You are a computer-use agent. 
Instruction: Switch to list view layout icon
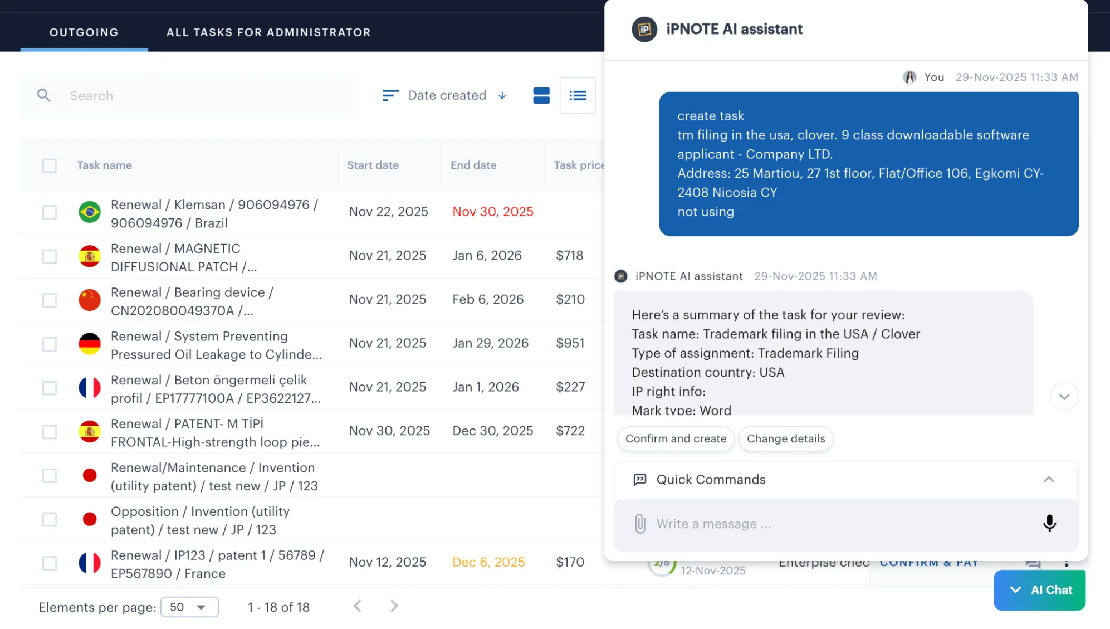(578, 96)
